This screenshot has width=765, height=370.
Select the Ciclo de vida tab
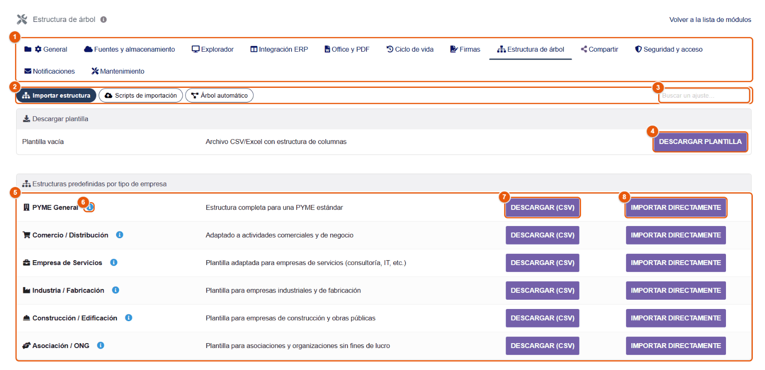pos(410,49)
